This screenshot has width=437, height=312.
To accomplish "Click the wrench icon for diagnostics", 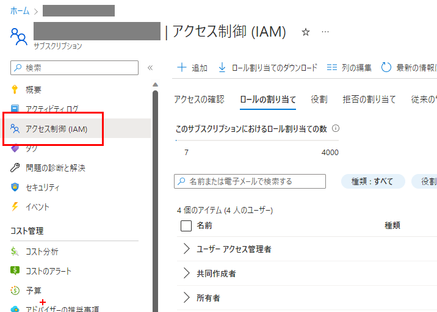I will [15, 167].
